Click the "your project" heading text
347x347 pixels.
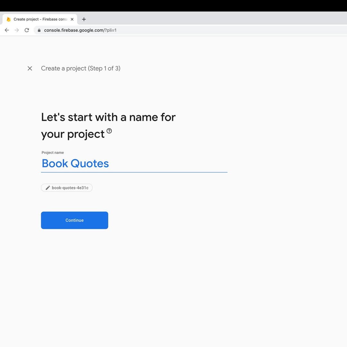pos(73,134)
